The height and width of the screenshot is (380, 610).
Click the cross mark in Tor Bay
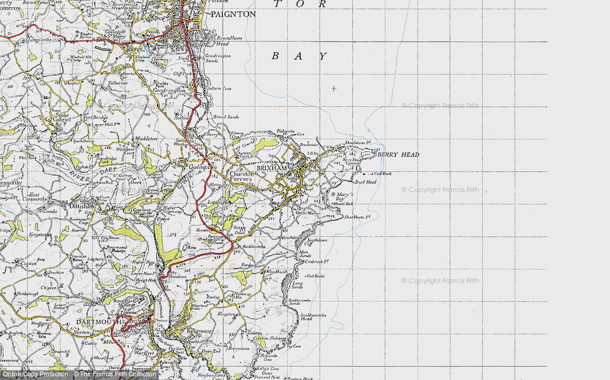tap(334, 88)
